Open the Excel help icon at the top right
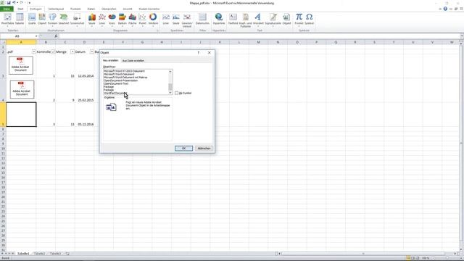 pyautogui.click(x=445, y=9)
